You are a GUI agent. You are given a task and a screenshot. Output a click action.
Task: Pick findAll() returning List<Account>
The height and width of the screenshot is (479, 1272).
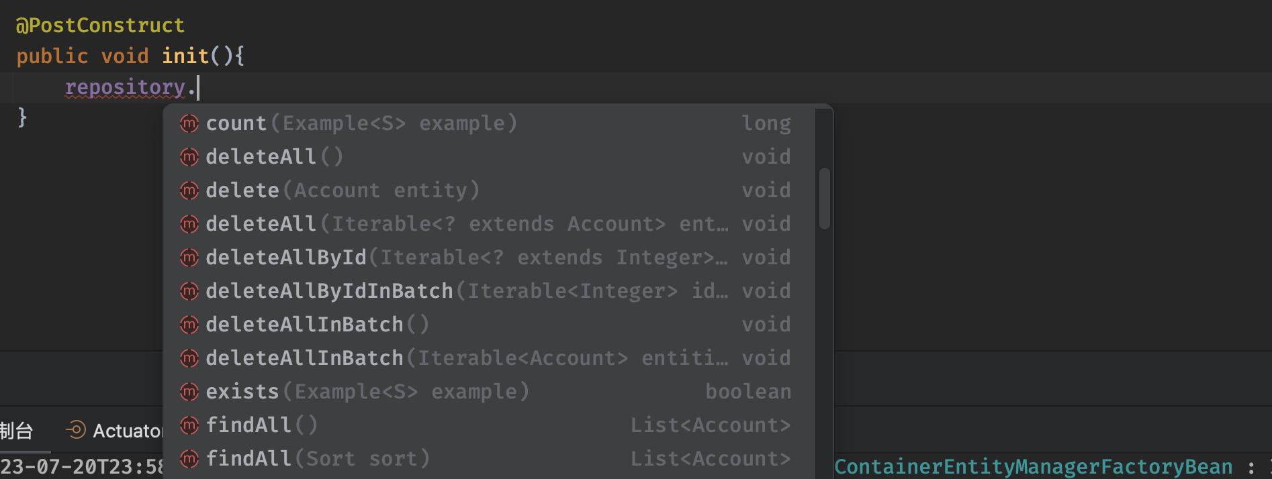(262, 425)
